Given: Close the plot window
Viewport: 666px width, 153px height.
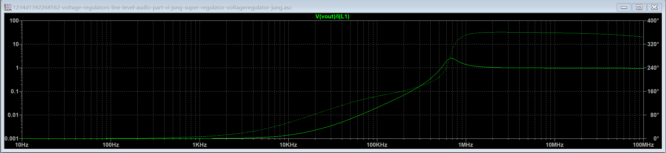Looking at the screenshot, I should (x=654, y=7).
